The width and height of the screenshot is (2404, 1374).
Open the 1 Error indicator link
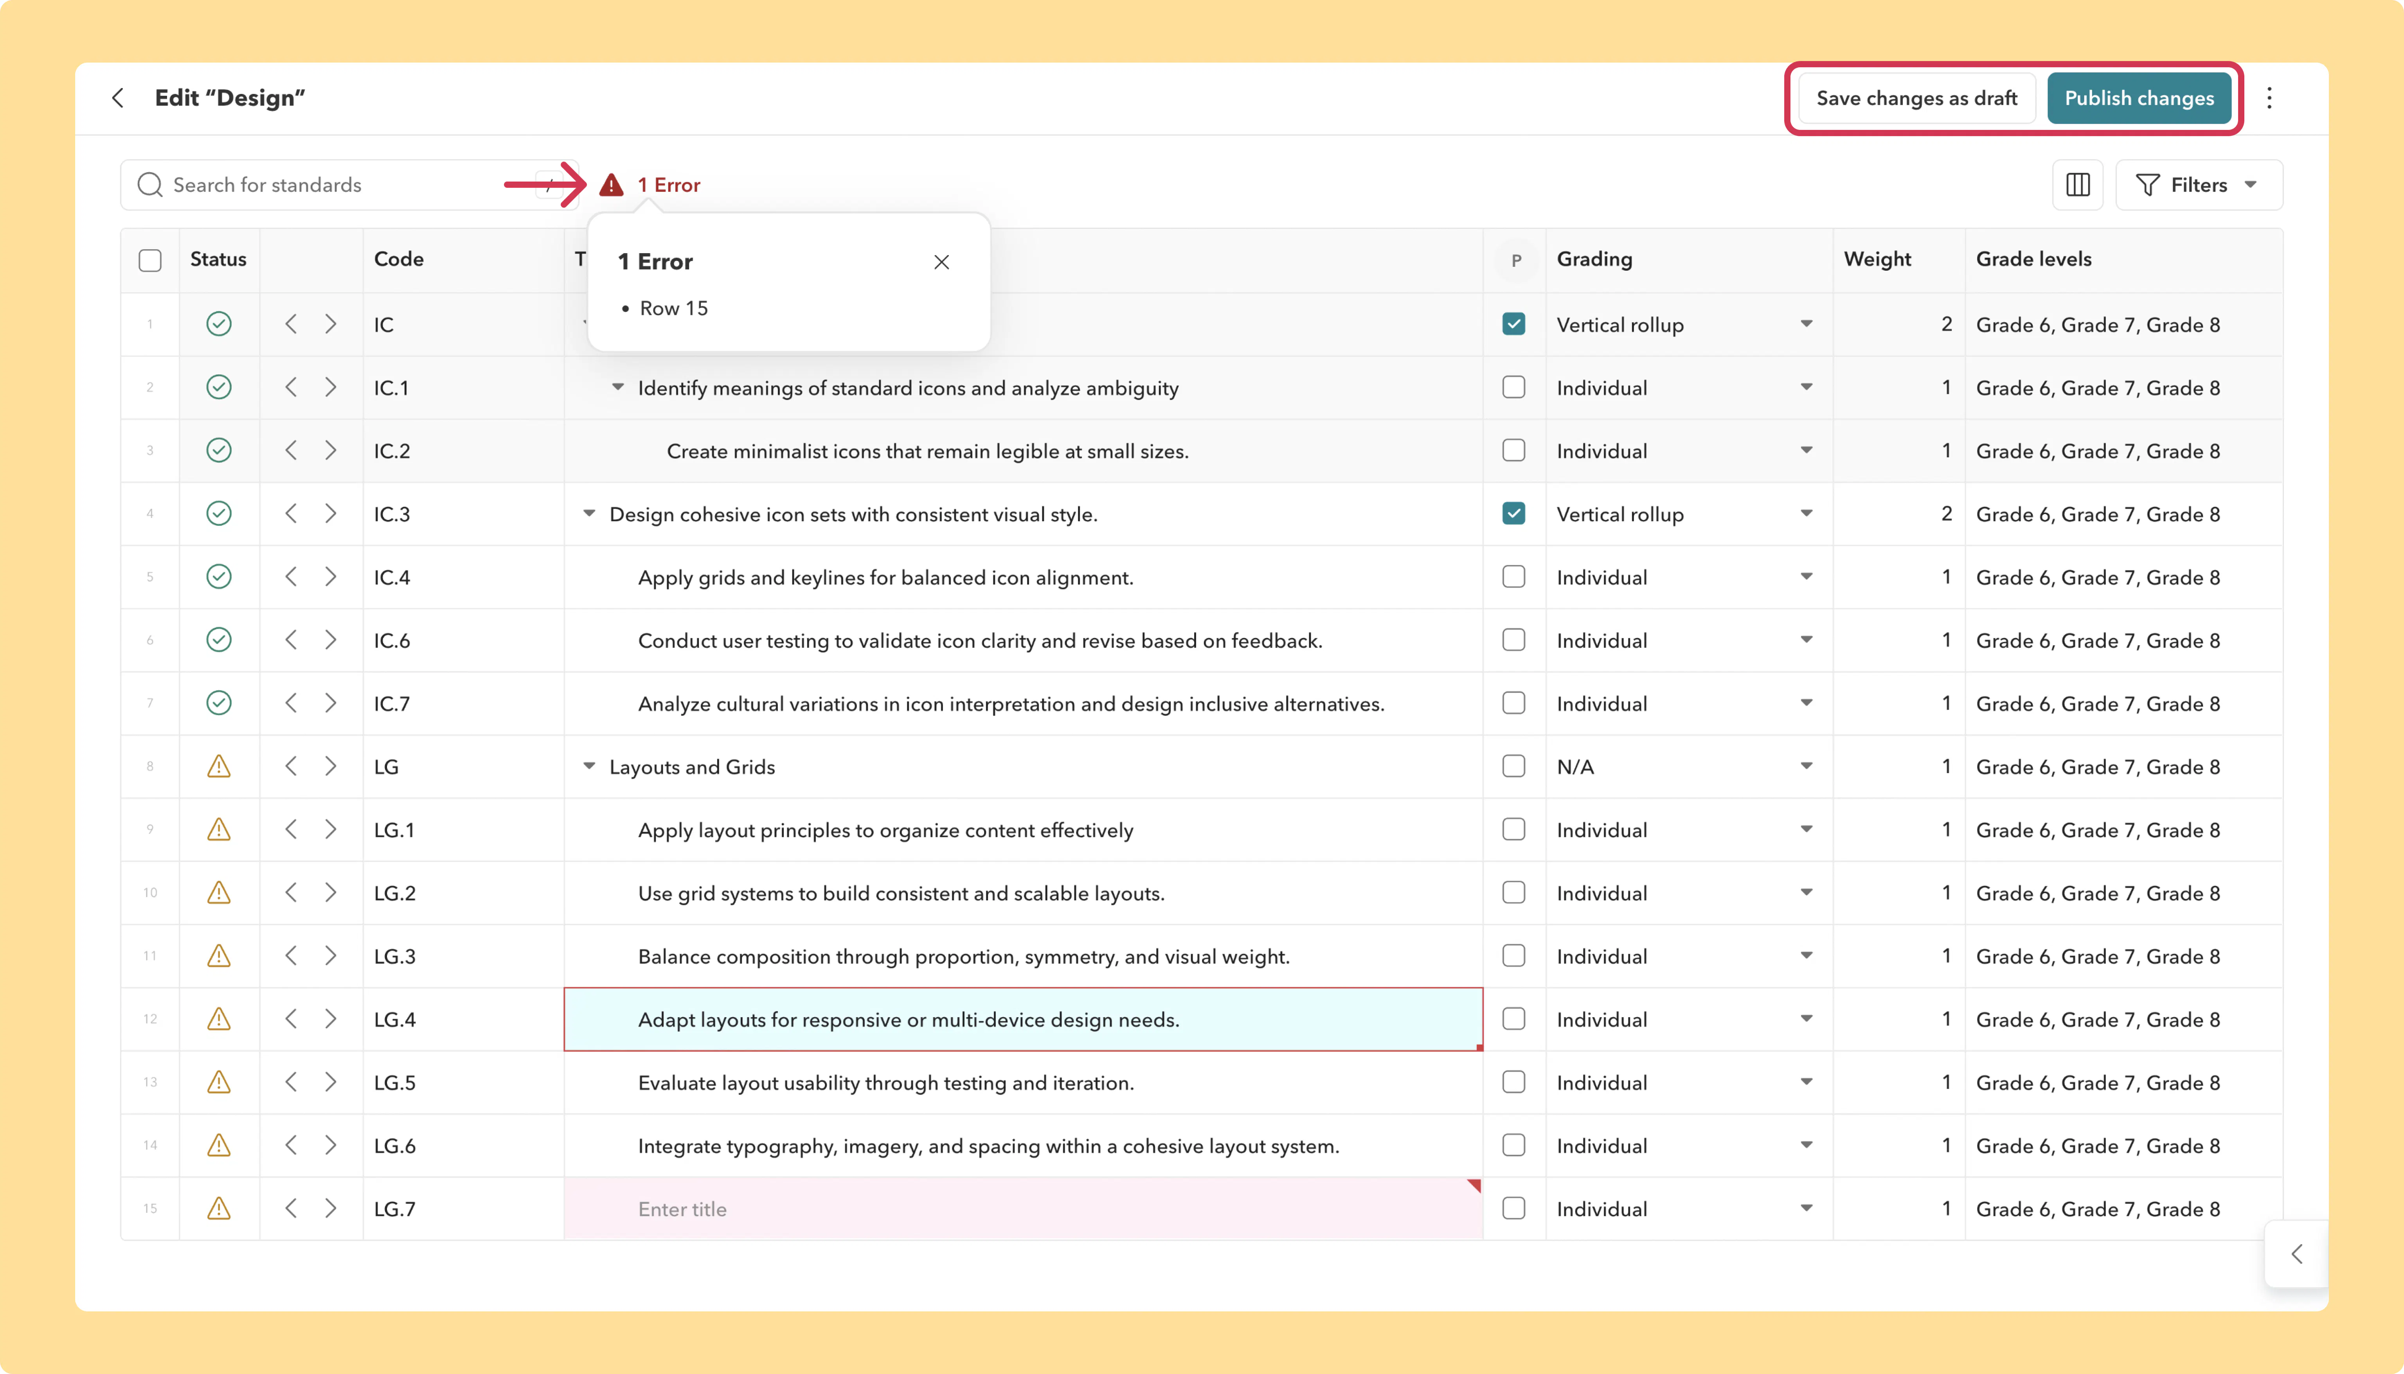[669, 185]
